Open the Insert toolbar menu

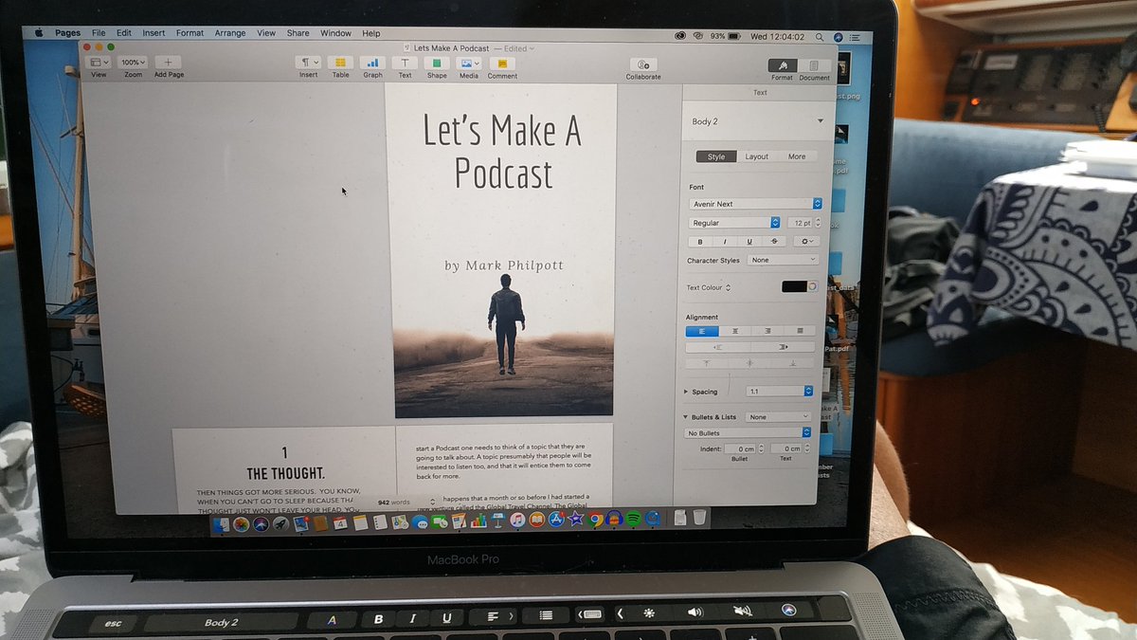(309, 63)
